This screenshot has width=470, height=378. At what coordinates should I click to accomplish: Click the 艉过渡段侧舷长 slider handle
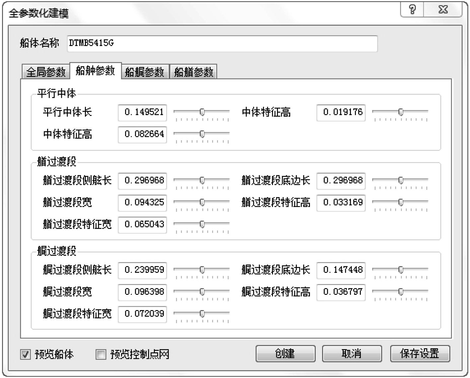(202, 270)
